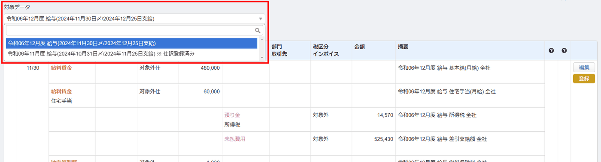Click 摘要 text 給与 住宅手当(月給) 全社
The height and width of the screenshot is (162, 601).
click(x=446, y=91)
